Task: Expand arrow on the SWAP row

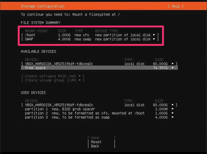Action: tap(154, 39)
